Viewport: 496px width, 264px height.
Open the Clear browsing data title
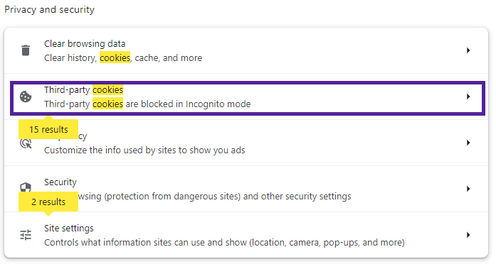[85, 43]
